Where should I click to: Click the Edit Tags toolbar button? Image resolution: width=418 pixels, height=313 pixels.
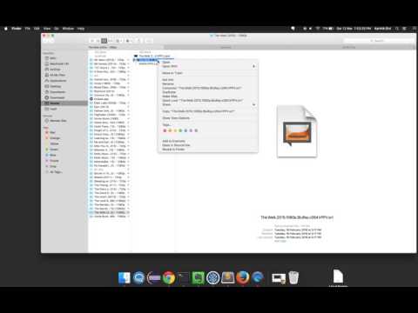149,41
